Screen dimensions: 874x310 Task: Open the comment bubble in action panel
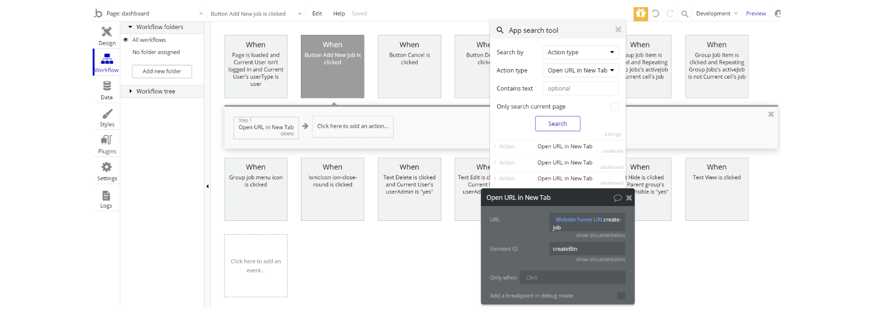[617, 197]
